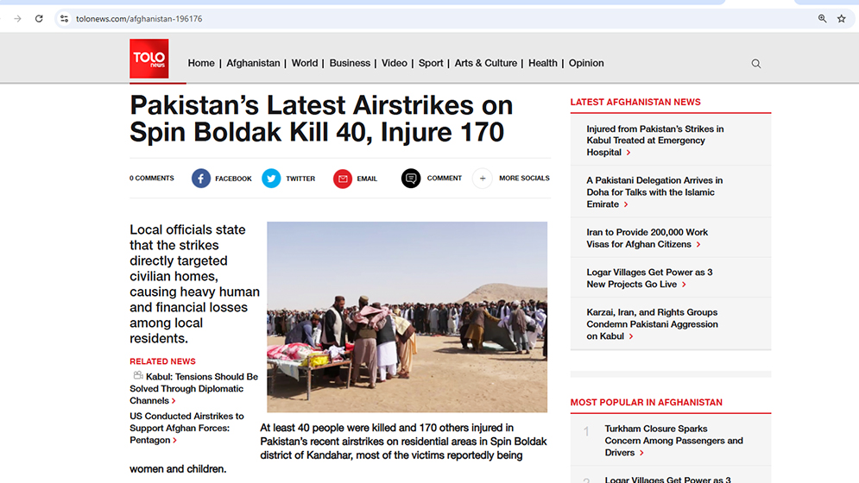This screenshot has height=483, width=859.
Task: Share the article via Facebook icon
Action: click(201, 179)
